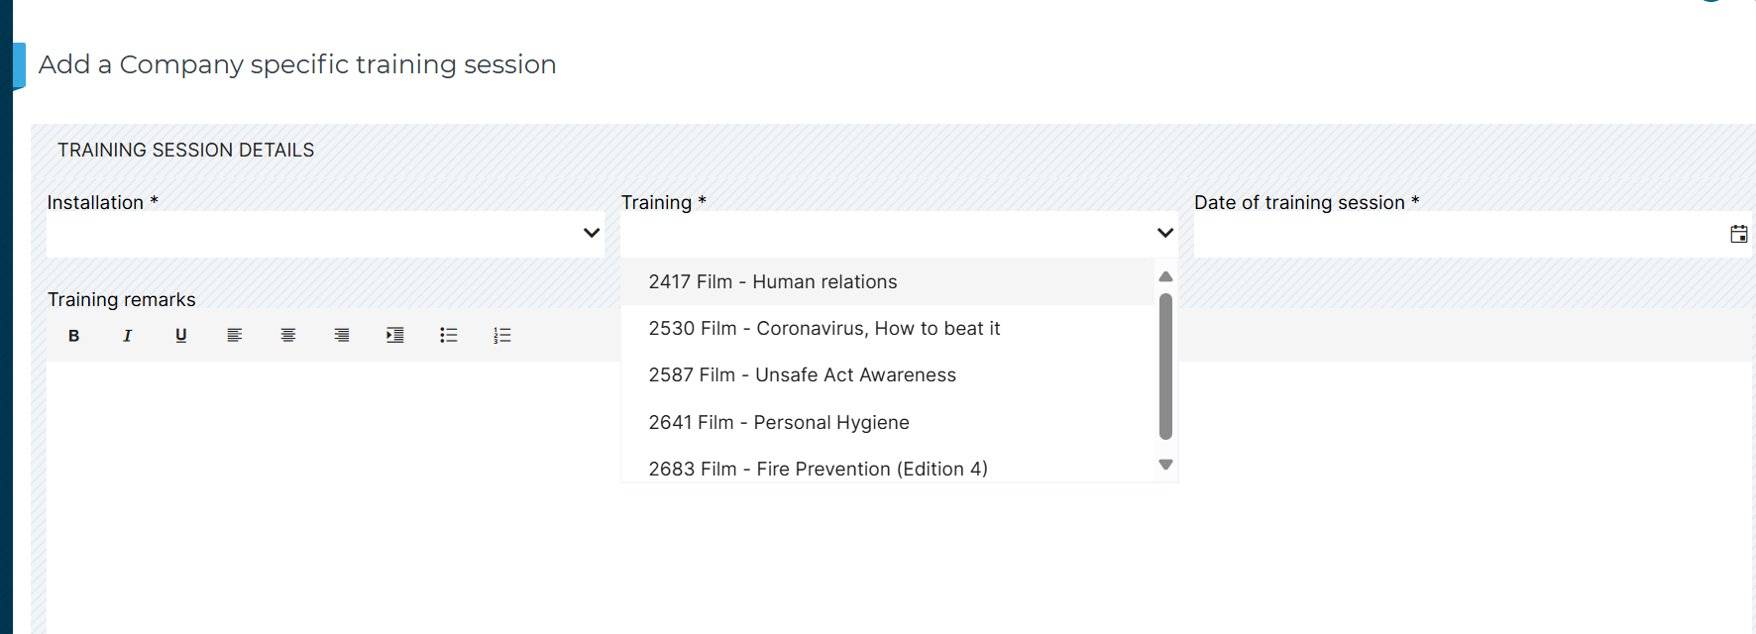Align remark text to the left

click(234, 335)
